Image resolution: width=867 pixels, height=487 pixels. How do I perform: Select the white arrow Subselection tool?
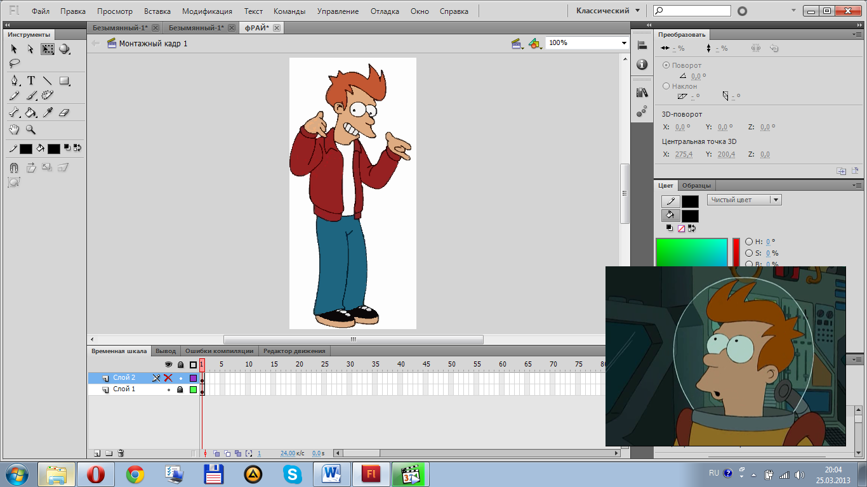pos(30,49)
